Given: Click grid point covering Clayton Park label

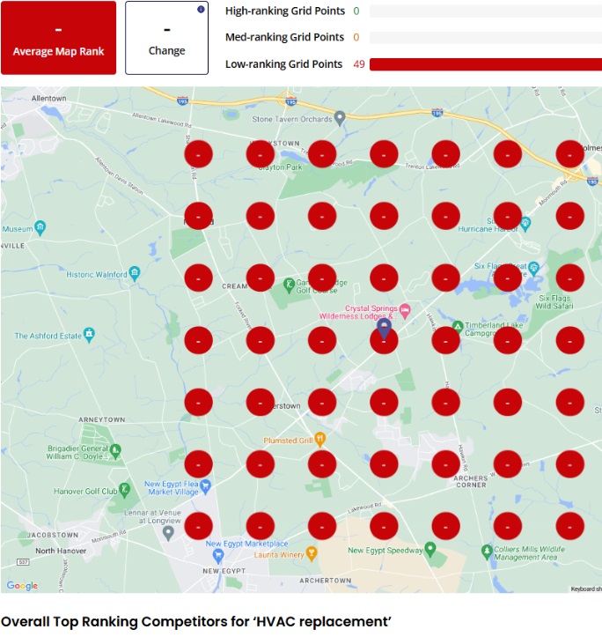Looking at the screenshot, I should point(261,154).
